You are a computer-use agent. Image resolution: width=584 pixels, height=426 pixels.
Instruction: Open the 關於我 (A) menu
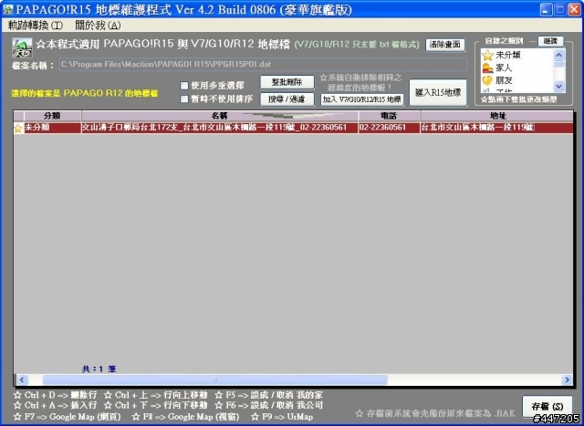pyautogui.click(x=98, y=26)
